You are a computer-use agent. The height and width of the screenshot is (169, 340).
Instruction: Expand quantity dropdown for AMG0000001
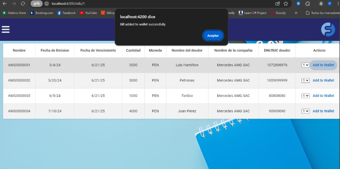point(306,65)
